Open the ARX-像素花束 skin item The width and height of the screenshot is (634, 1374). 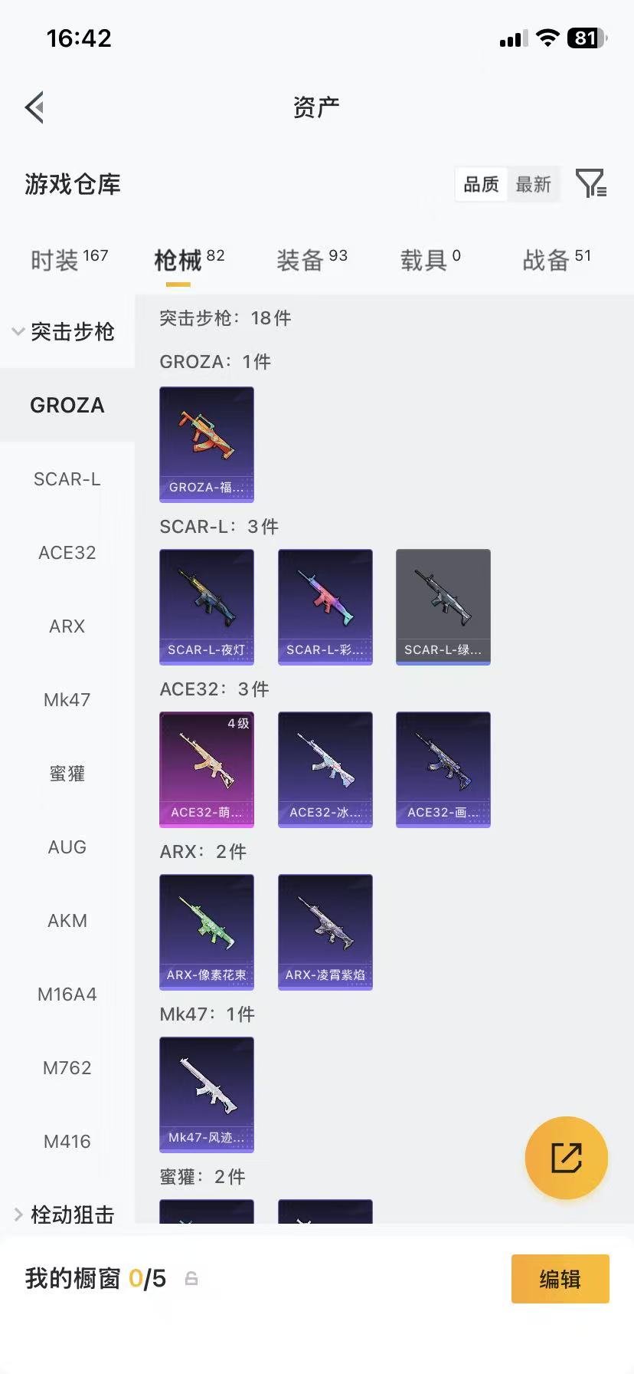[207, 932]
